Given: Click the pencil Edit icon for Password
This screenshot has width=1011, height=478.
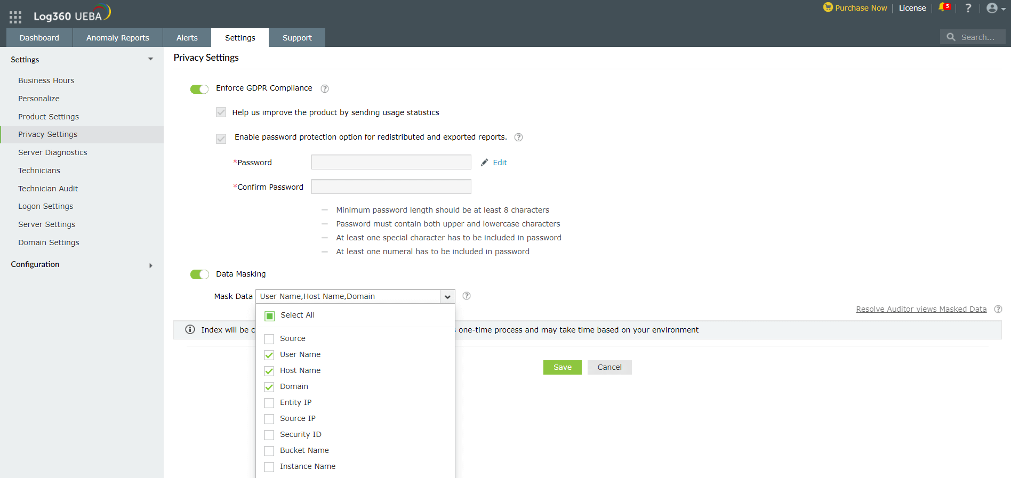Looking at the screenshot, I should click(485, 163).
